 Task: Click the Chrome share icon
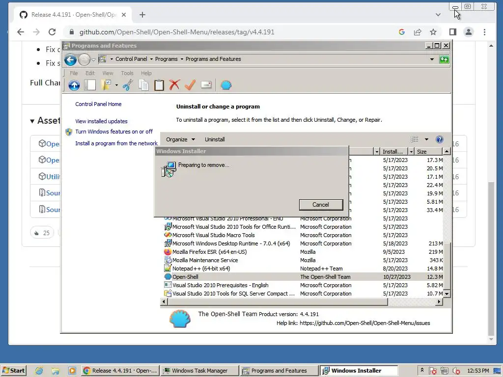[418, 32]
